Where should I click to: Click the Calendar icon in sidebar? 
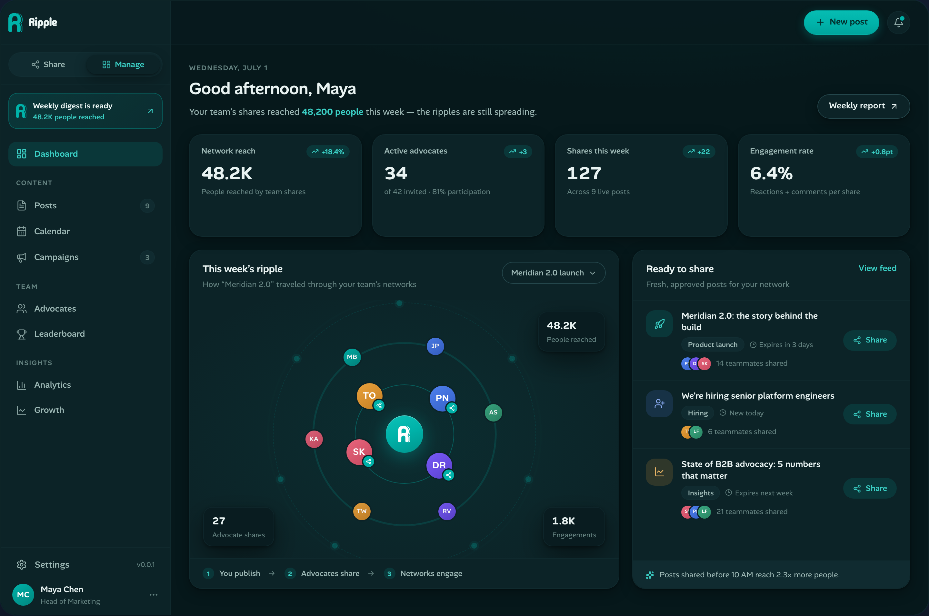tap(22, 231)
